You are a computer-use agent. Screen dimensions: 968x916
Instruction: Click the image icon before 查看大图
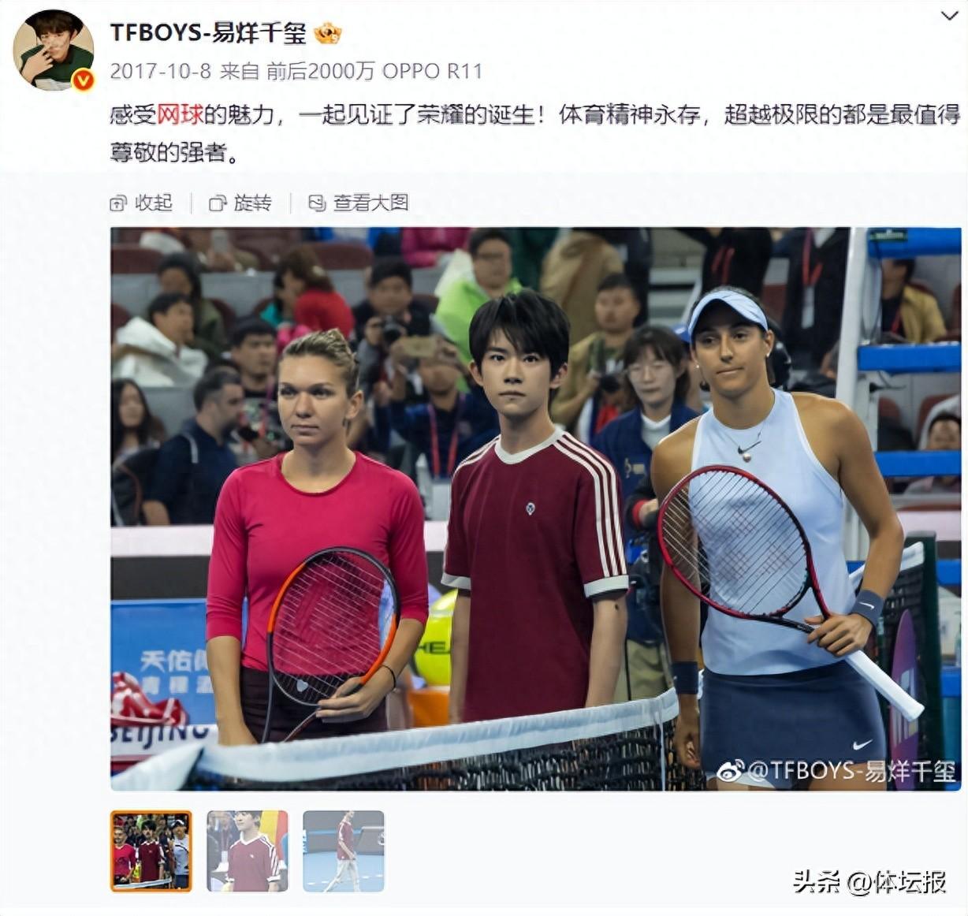coord(317,203)
